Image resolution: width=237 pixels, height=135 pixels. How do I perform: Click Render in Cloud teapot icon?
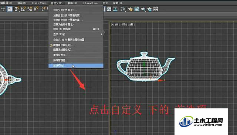(x=149, y=9)
